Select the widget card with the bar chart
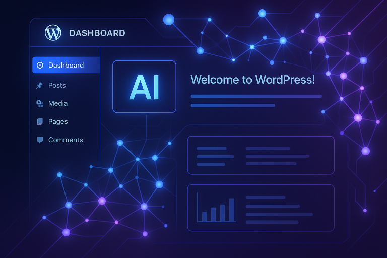Image resolution: width=387 pixels, height=258 pixels. (261, 208)
